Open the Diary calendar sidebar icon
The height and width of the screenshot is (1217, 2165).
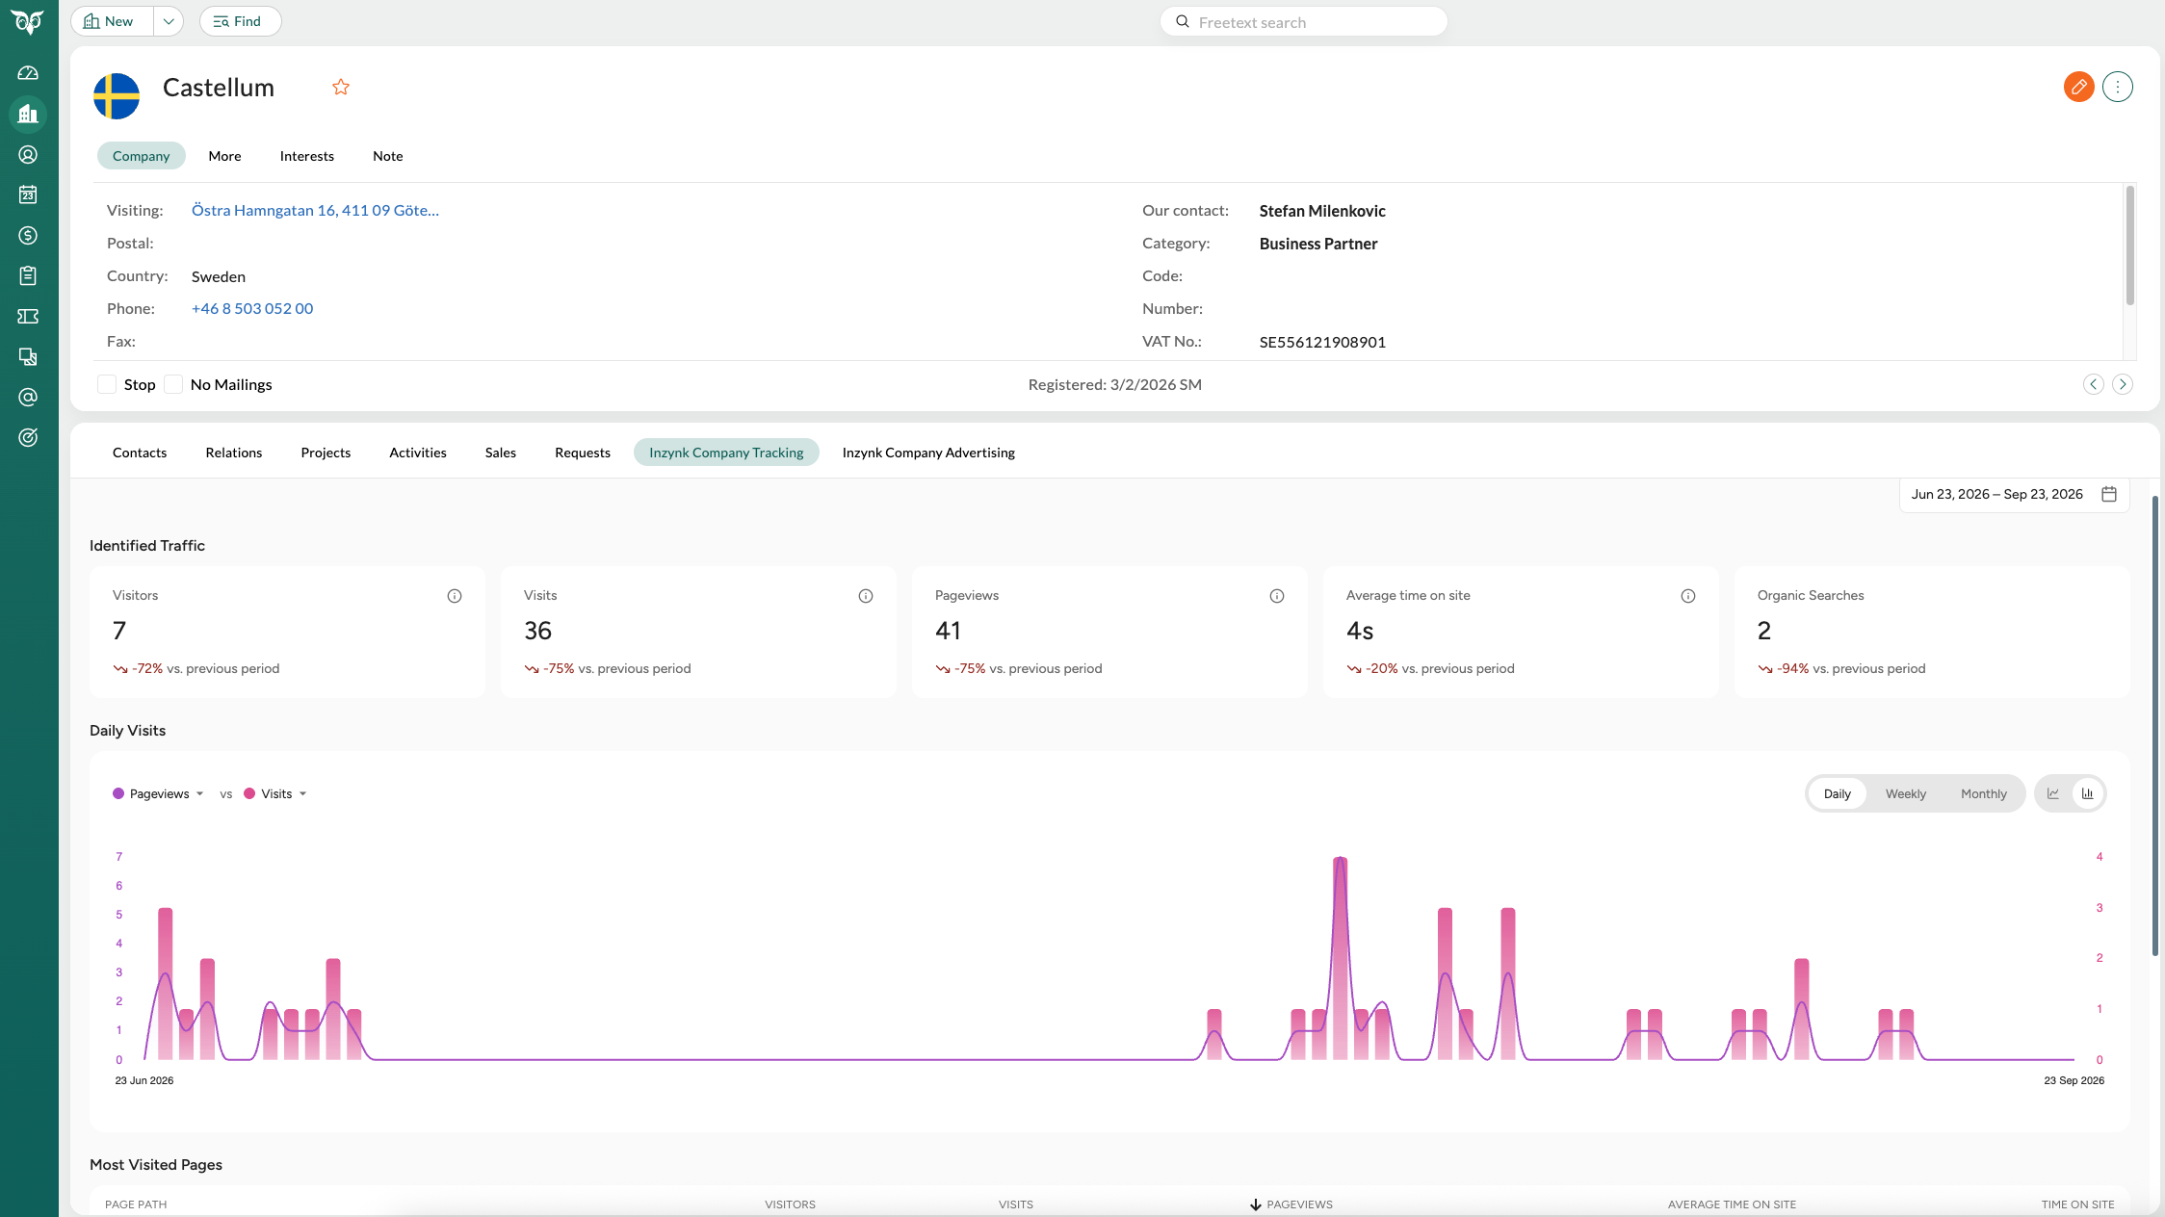click(x=28, y=194)
